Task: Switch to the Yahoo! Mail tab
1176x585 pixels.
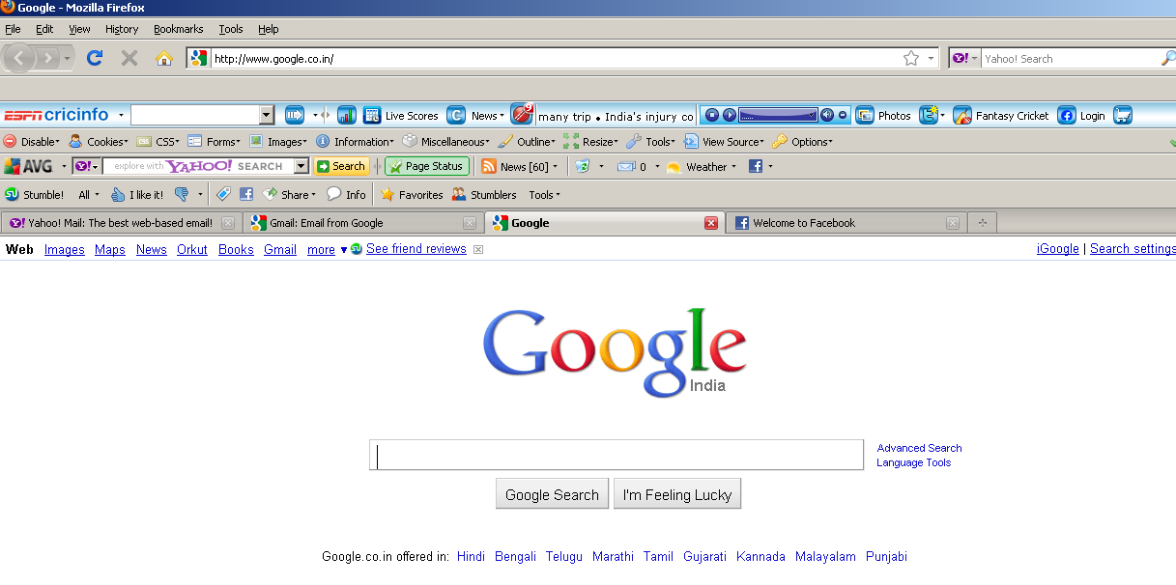Action: (x=121, y=223)
